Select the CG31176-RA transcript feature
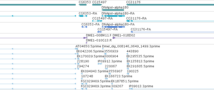This screenshot has width=214, height=90. (x=170, y=21)
